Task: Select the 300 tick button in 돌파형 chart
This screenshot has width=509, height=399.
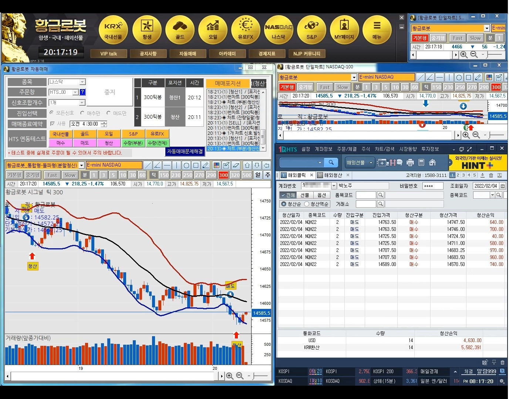Action: [x=223, y=175]
